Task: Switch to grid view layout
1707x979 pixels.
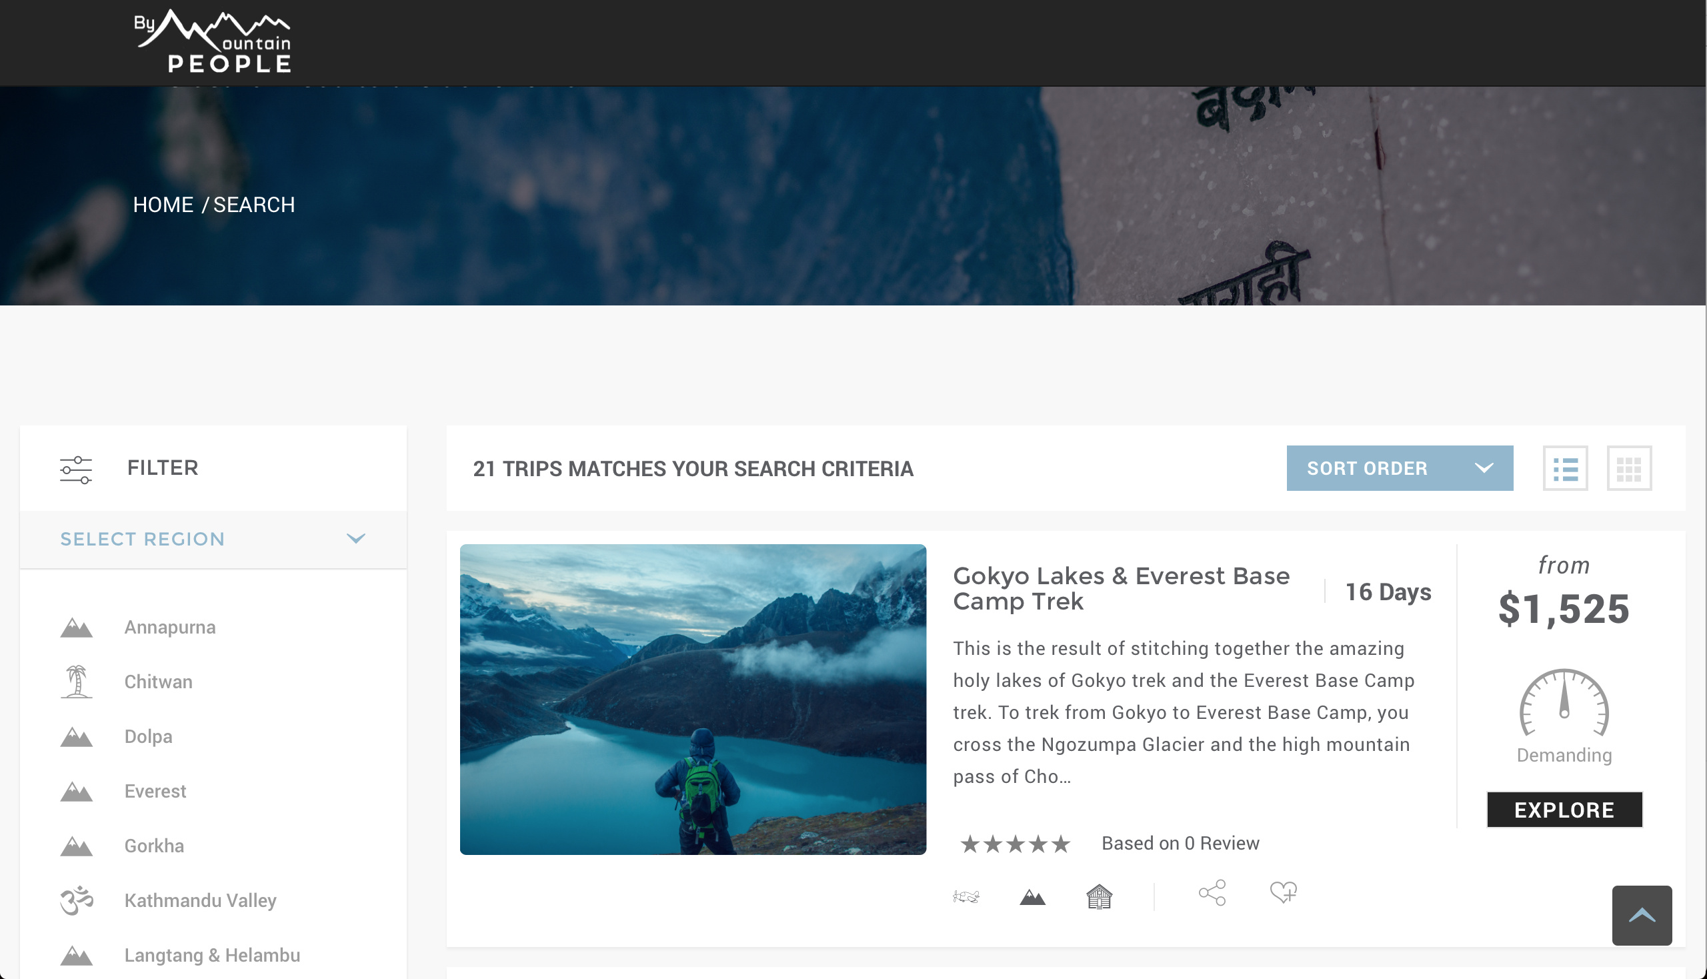Action: click(1629, 468)
